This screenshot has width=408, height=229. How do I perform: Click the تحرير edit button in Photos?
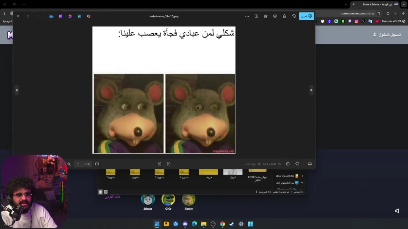(x=306, y=16)
